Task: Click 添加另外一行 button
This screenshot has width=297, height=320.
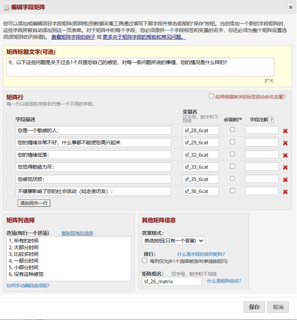Action: 34,203
